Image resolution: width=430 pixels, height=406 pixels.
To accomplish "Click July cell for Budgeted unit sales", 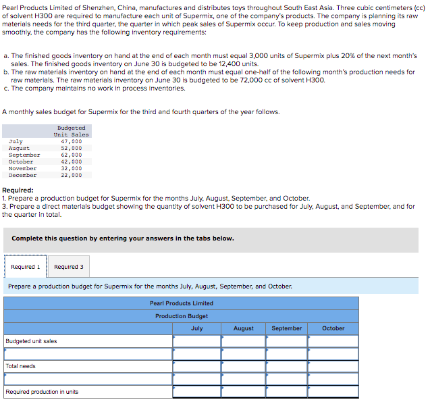I will click(x=197, y=341).
